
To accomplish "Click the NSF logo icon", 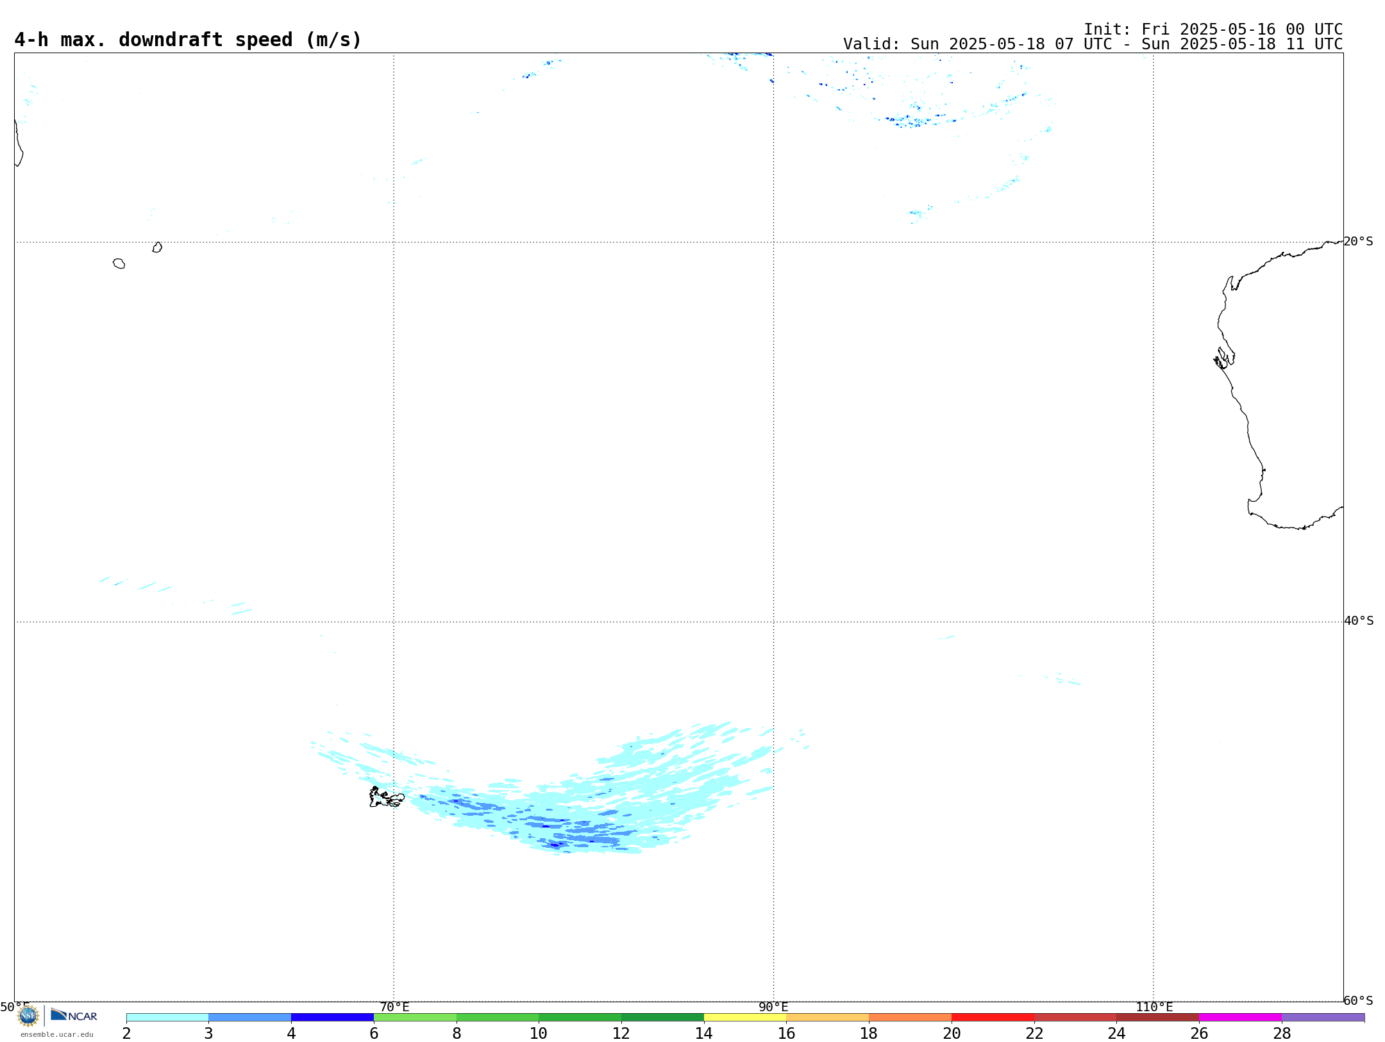I will (28, 1016).
